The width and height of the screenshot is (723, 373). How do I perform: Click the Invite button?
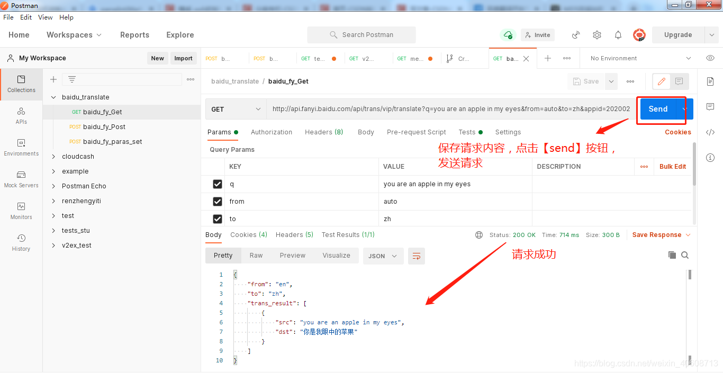click(538, 35)
